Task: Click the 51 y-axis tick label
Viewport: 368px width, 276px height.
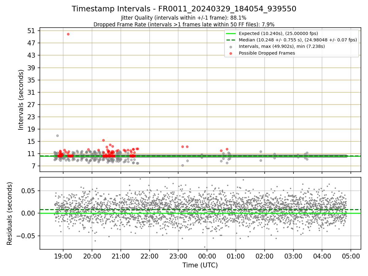Action: [x=32, y=31]
